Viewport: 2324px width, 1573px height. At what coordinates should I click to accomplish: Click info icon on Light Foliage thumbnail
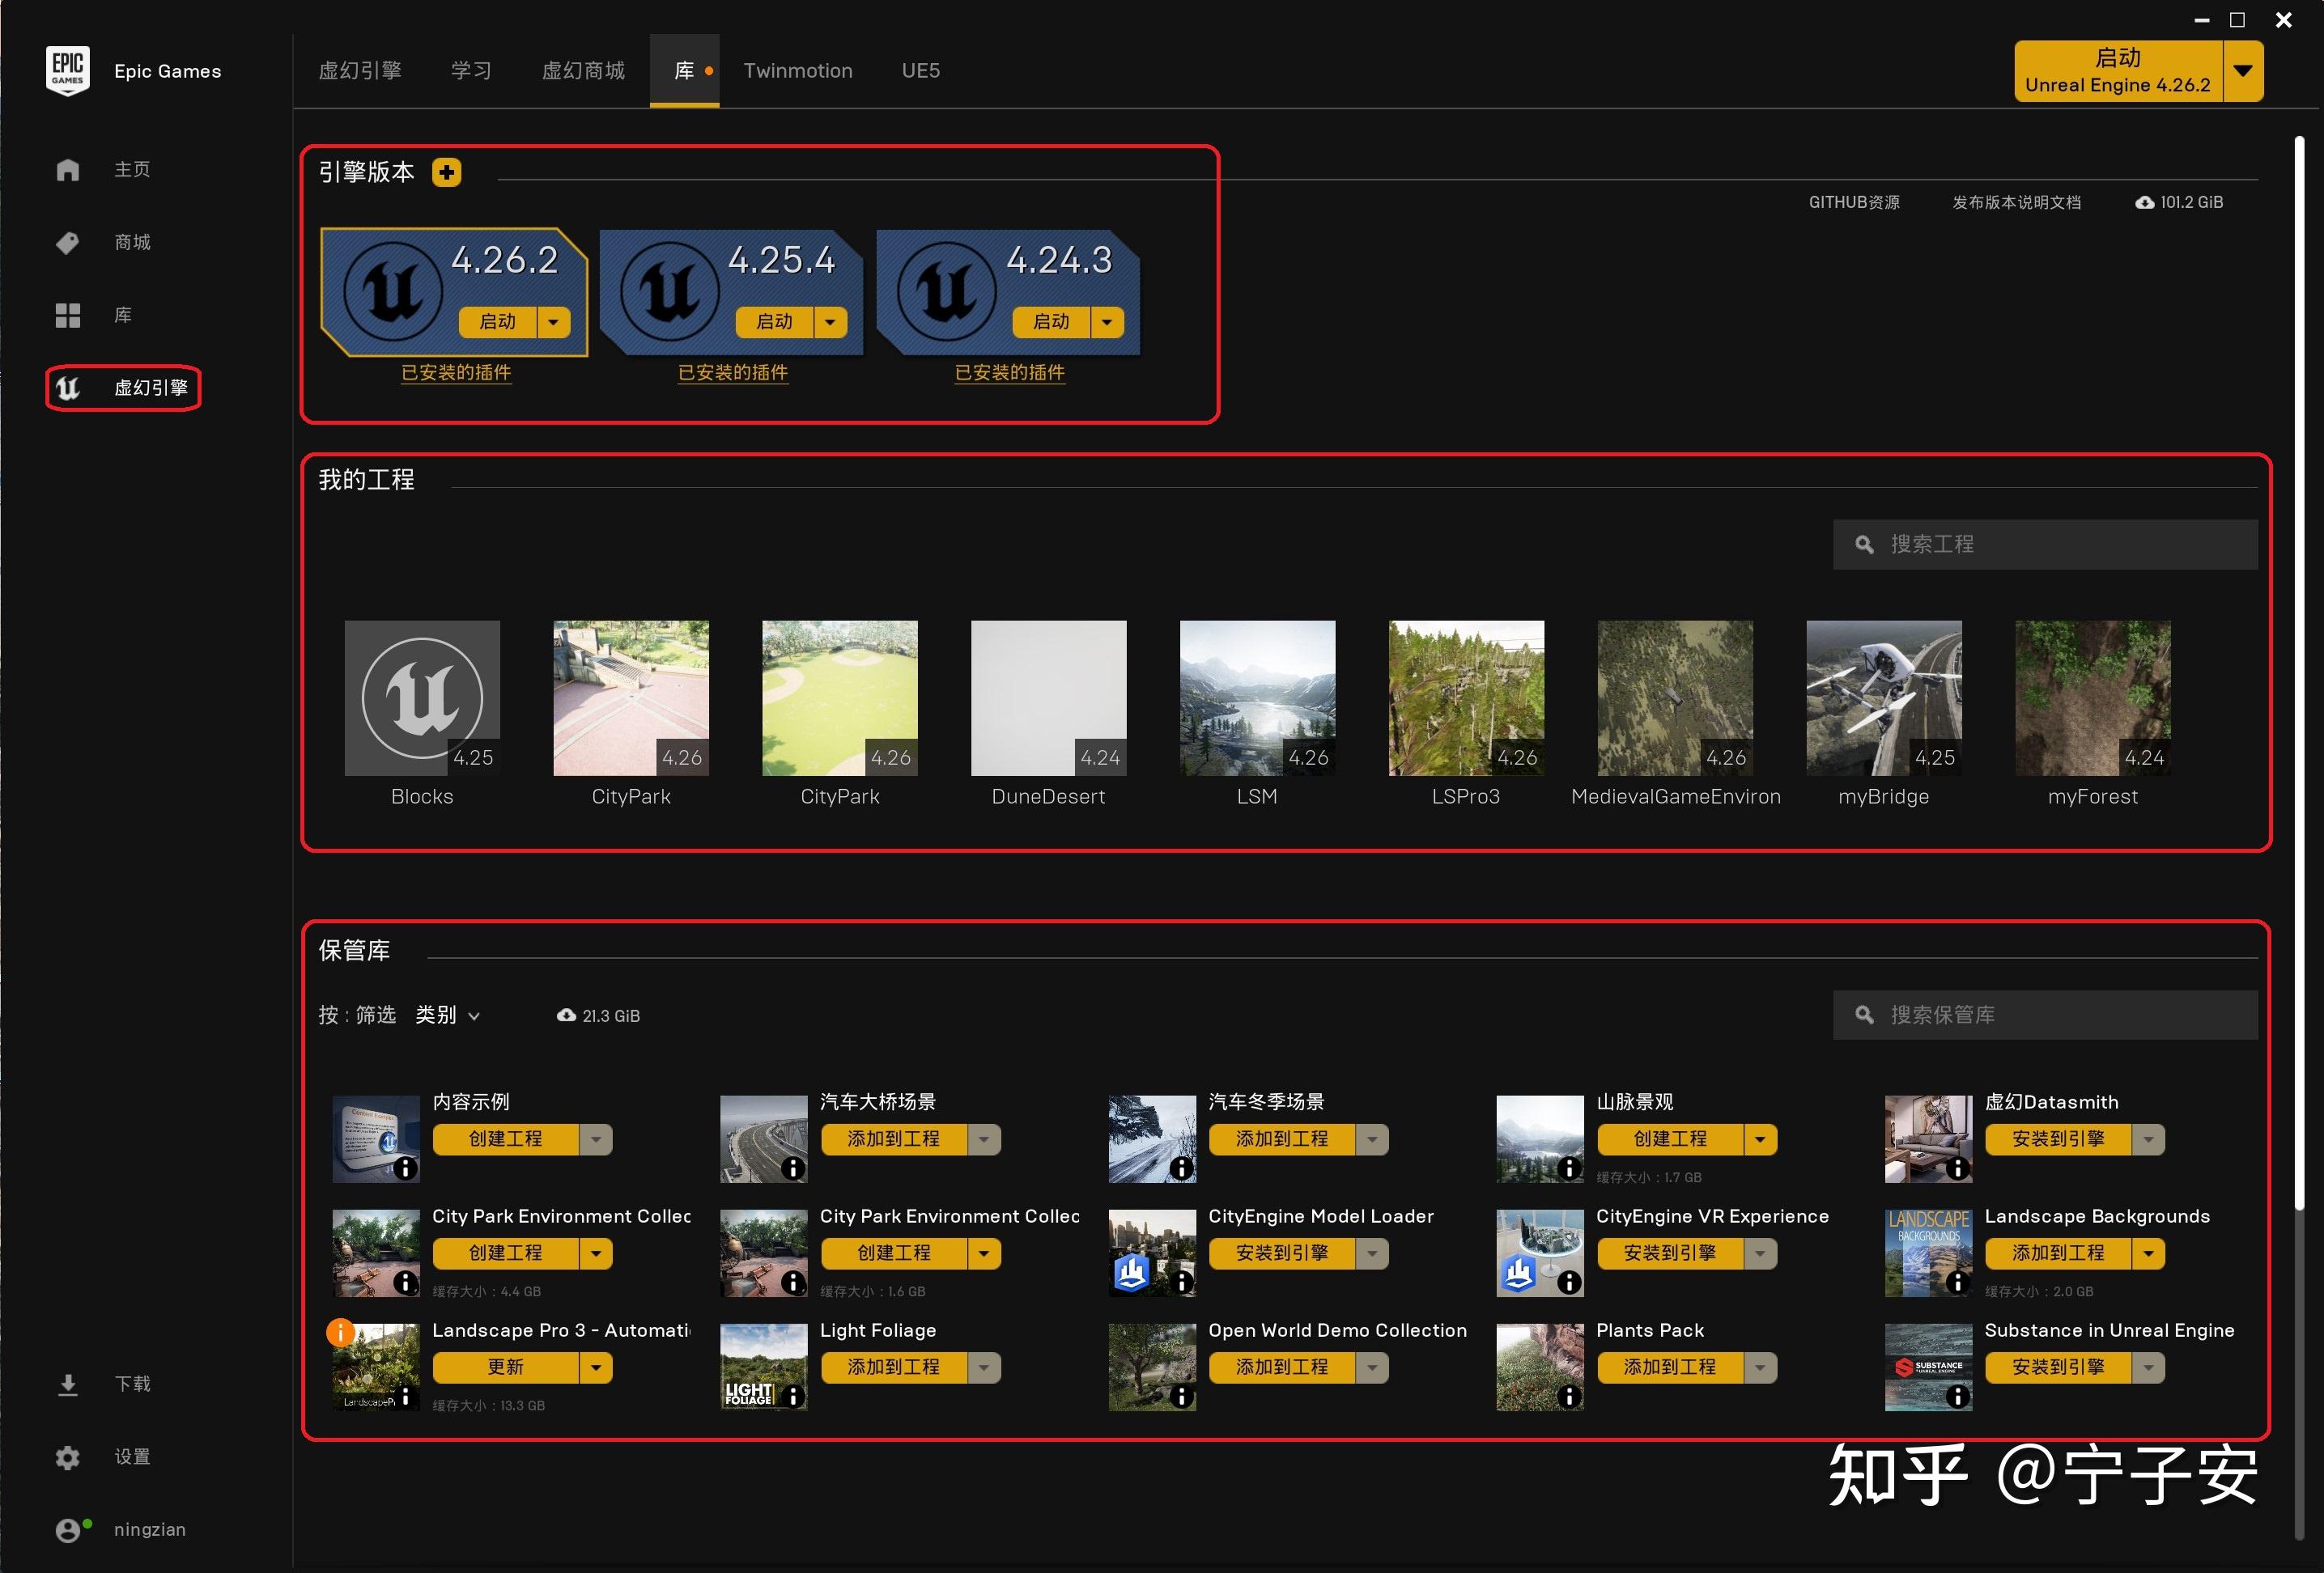793,1396
